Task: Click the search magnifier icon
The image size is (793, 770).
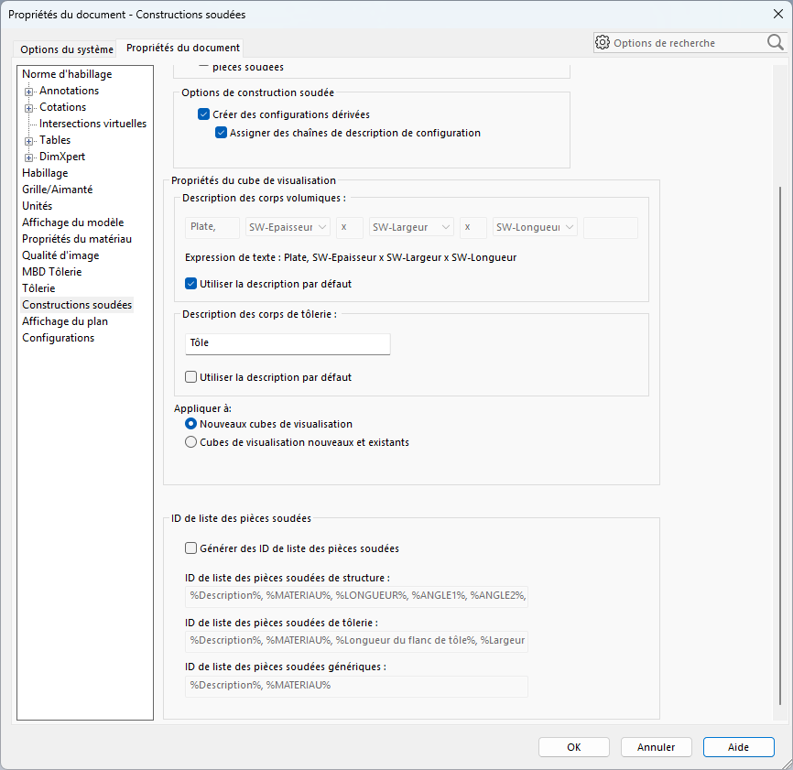Action: pos(775,42)
